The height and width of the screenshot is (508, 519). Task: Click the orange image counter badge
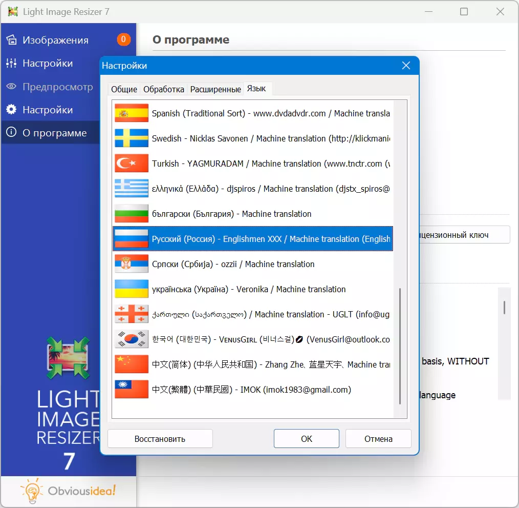pos(123,39)
